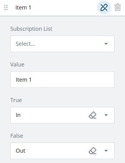Click the Value input containing Item 1
Viewport: 125px width, 163px height.
[x=62, y=80]
